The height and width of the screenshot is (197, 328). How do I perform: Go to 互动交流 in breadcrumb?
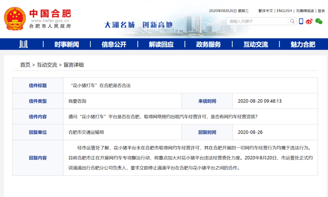point(47,65)
